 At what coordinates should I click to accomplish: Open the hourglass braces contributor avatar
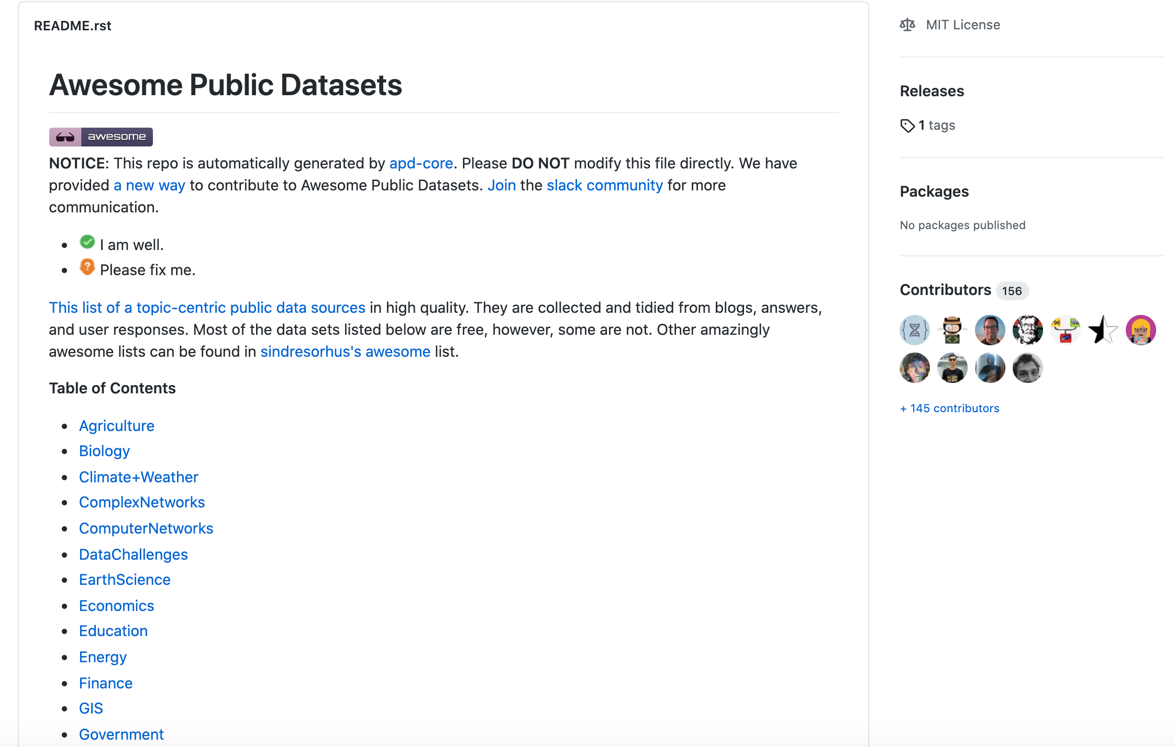(x=914, y=330)
